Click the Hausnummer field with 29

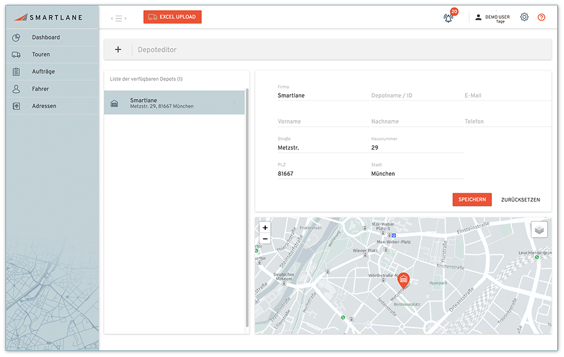(417, 148)
